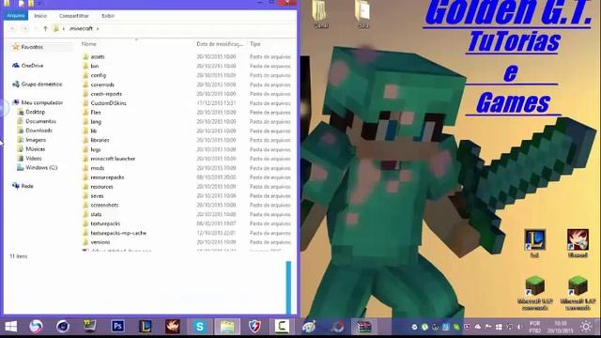Image resolution: width=601 pixels, height=338 pixels.
Task: Switch to the Início tab
Action: click(40, 16)
